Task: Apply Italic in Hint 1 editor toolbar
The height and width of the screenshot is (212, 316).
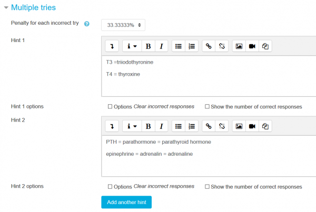Action: [x=161, y=46]
